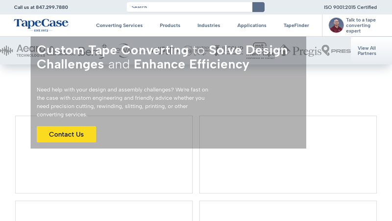Image resolution: width=392 pixels, height=221 pixels.
Task: Click the search submit button
Action: pos(258,7)
